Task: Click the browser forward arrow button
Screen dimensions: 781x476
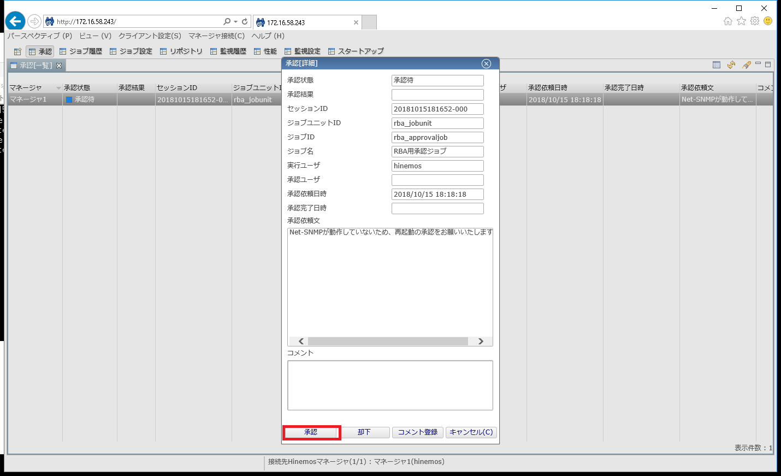Action: click(x=34, y=21)
